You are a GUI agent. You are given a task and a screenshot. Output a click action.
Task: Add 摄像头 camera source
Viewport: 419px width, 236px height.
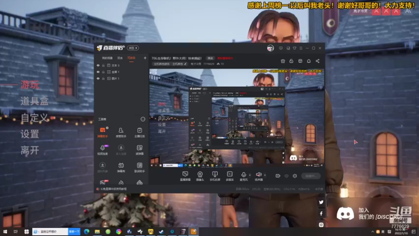200,176
